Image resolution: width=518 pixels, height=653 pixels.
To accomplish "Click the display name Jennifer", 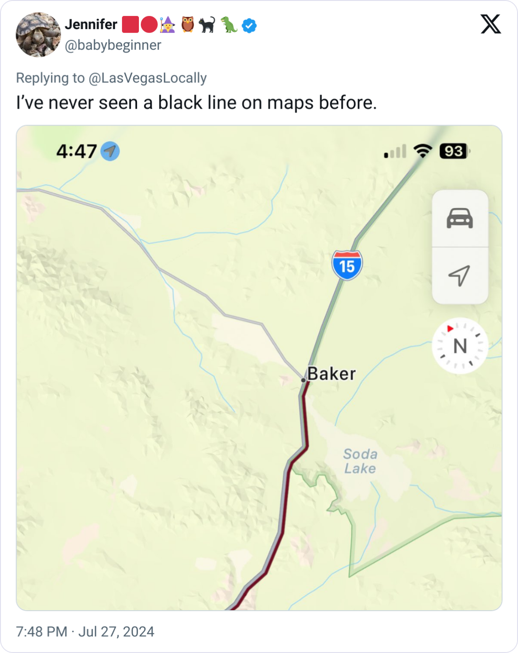I will point(91,24).
